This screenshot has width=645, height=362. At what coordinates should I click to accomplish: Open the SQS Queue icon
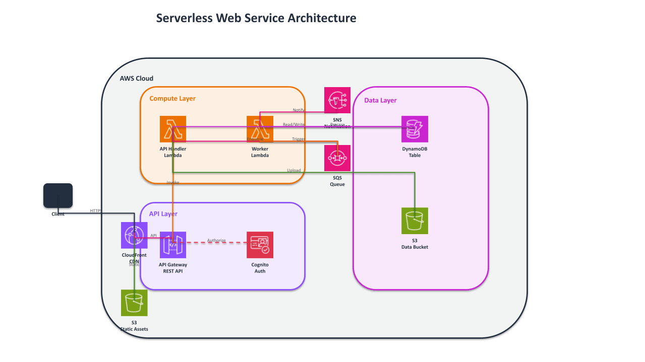click(x=336, y=158)
